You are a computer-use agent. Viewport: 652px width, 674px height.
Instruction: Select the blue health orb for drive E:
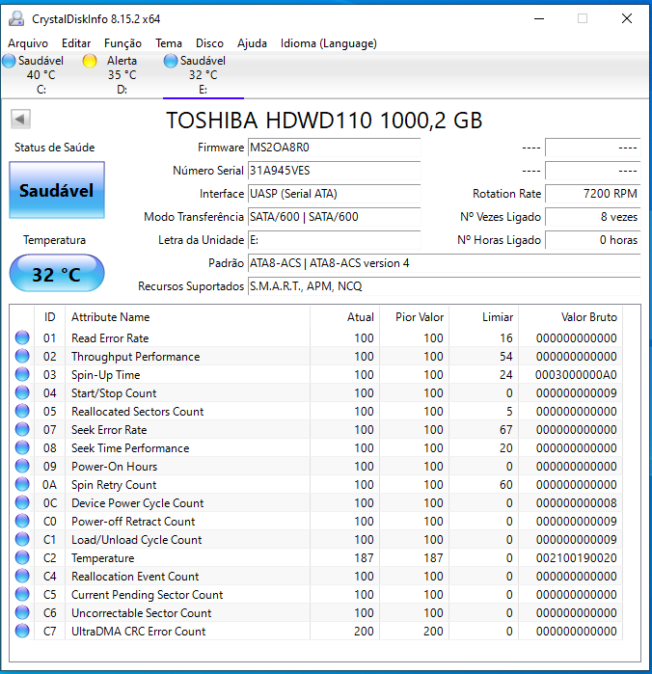coord(171,61)
